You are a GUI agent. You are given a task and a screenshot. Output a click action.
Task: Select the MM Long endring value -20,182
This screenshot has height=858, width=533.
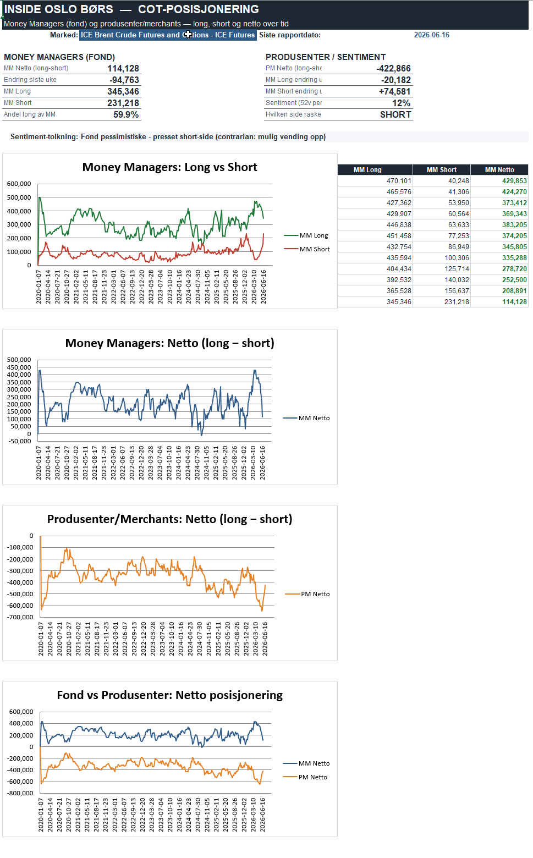(396, 80)
